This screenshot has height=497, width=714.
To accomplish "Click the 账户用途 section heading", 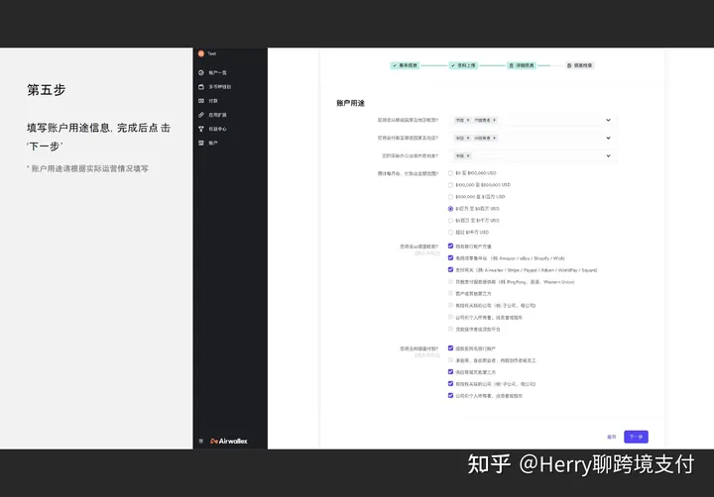I will 351,103.
